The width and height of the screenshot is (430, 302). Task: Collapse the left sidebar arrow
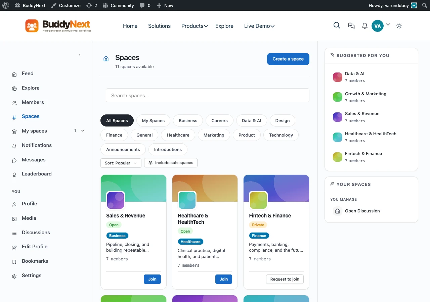coord(80,55)
